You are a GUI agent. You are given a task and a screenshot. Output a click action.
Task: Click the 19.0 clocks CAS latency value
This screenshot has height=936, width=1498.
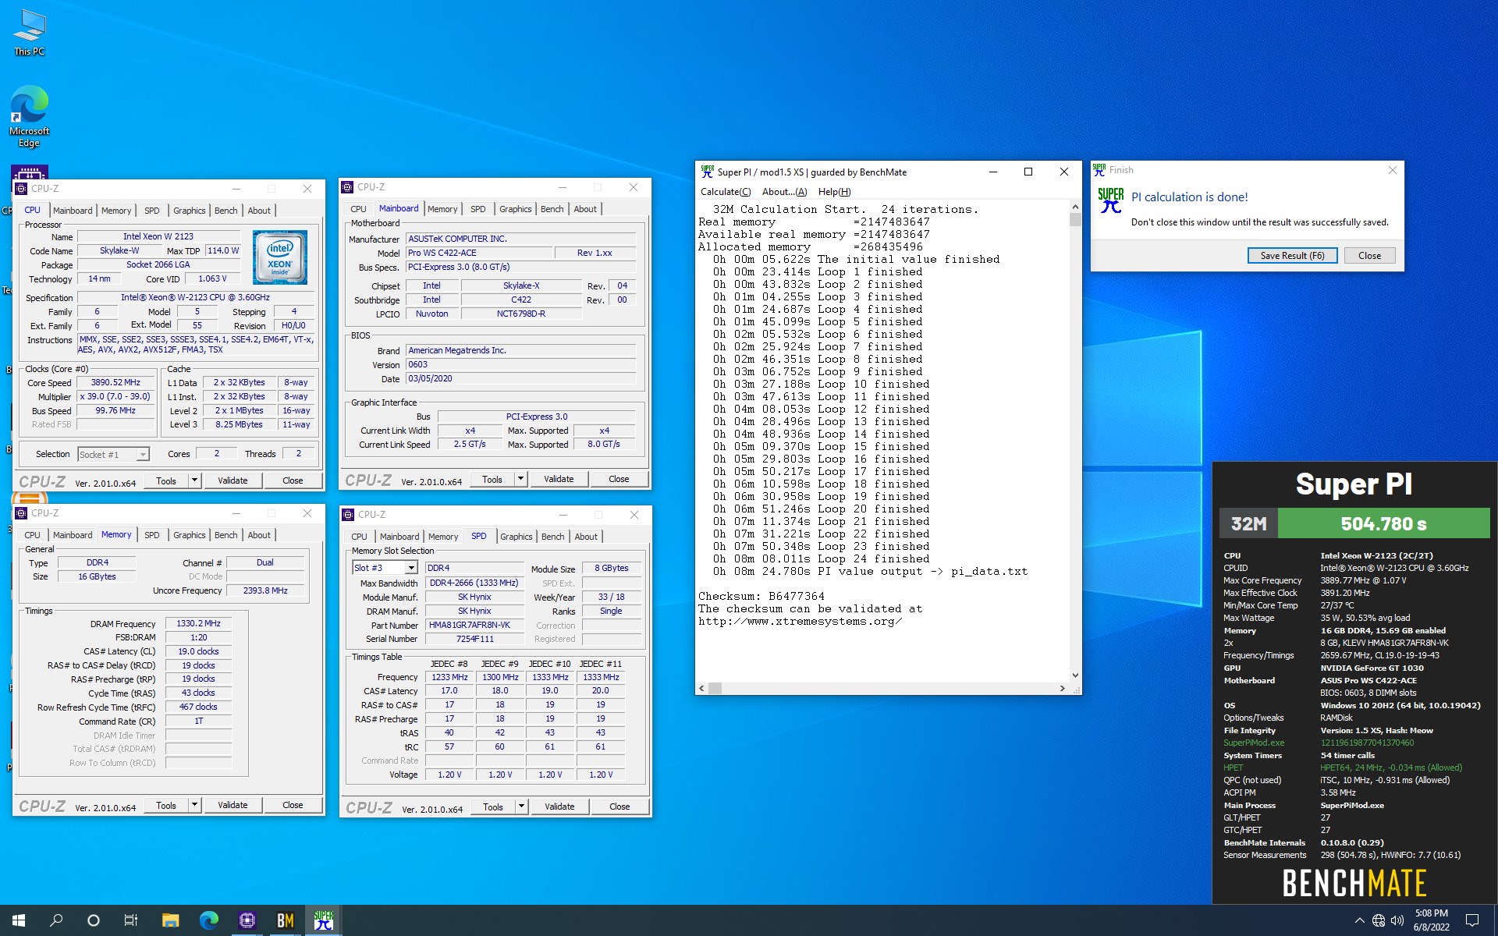coord(198,651)
